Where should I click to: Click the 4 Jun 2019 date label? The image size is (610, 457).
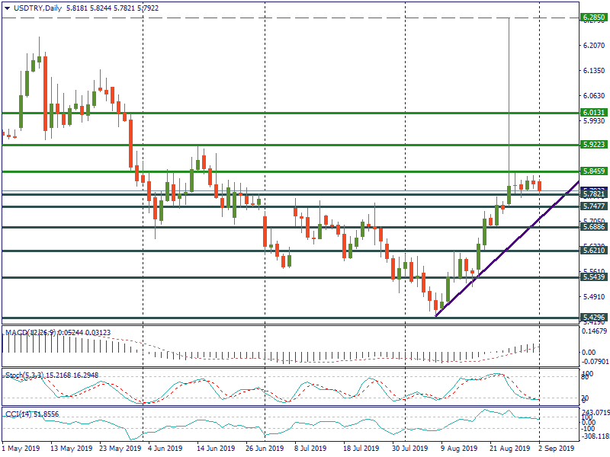point(164,449)
